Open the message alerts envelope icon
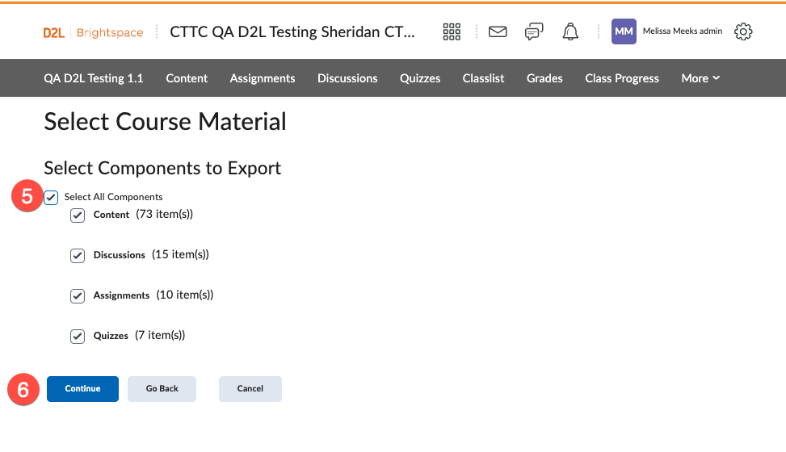 point(498,32)
